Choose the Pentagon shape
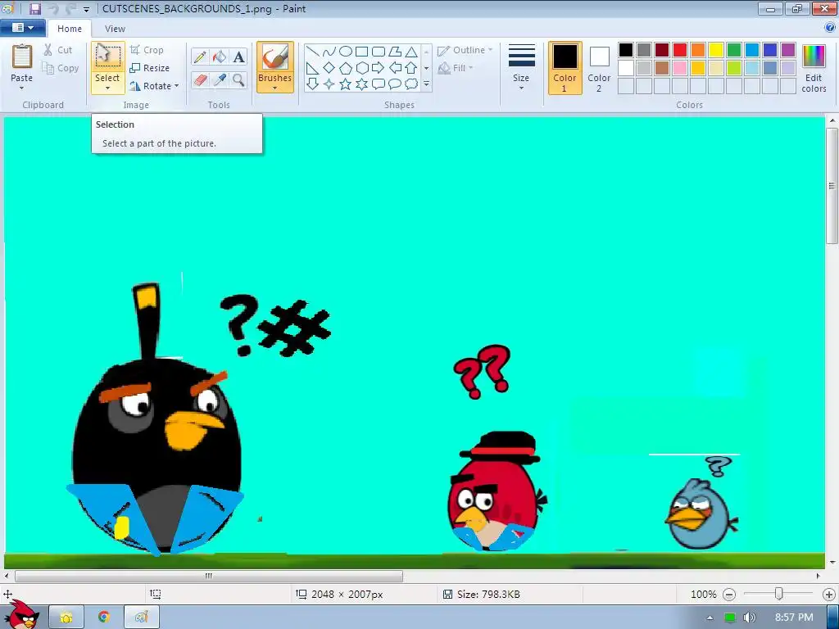This screenshot has height=629, width=839. 346,68
